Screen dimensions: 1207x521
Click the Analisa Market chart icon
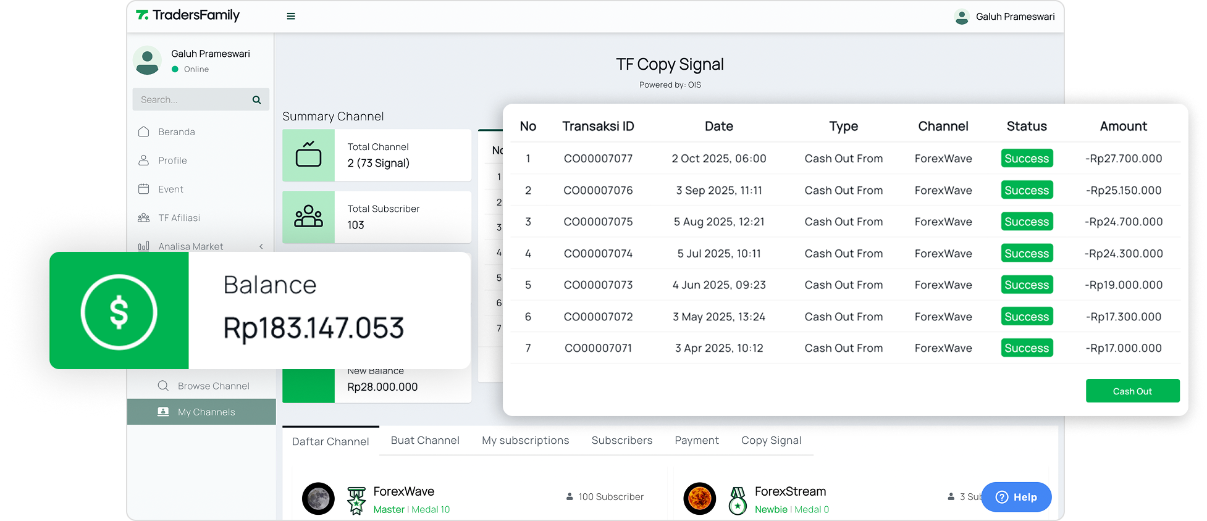point(144,246)
